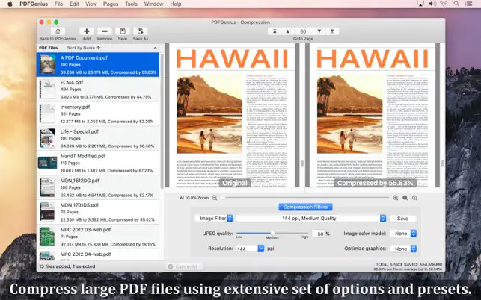Click the Save As toolbar icon
Screen dimensions: 481x300
(141, 31)
